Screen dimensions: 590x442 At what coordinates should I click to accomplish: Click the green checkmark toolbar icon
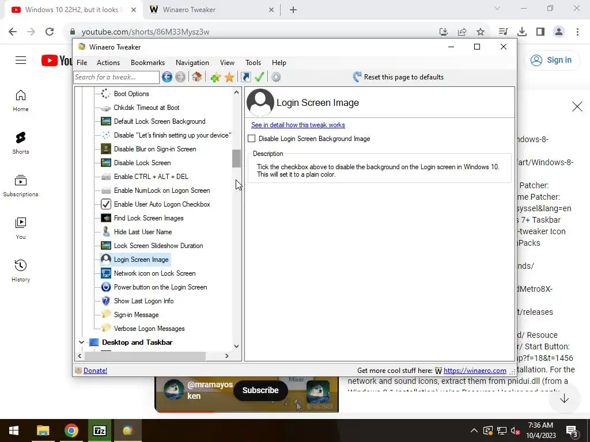[x=259, y=77]
